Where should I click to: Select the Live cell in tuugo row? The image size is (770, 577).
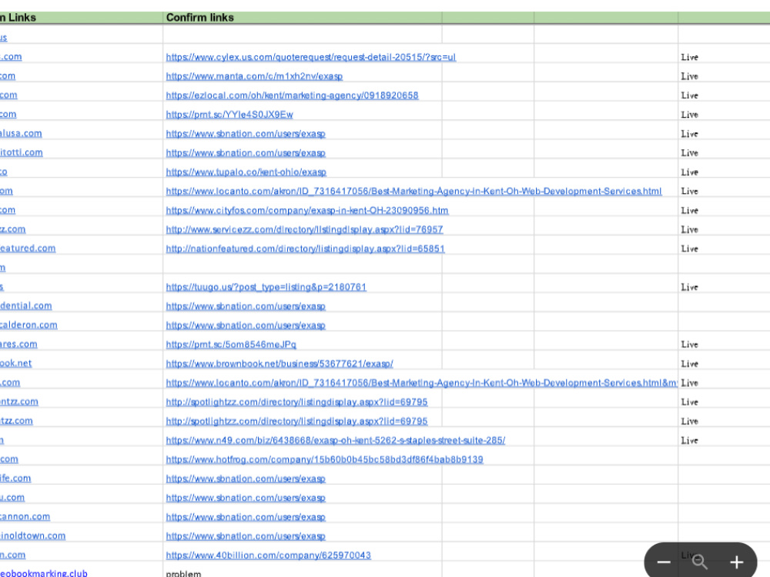[689, 286]
